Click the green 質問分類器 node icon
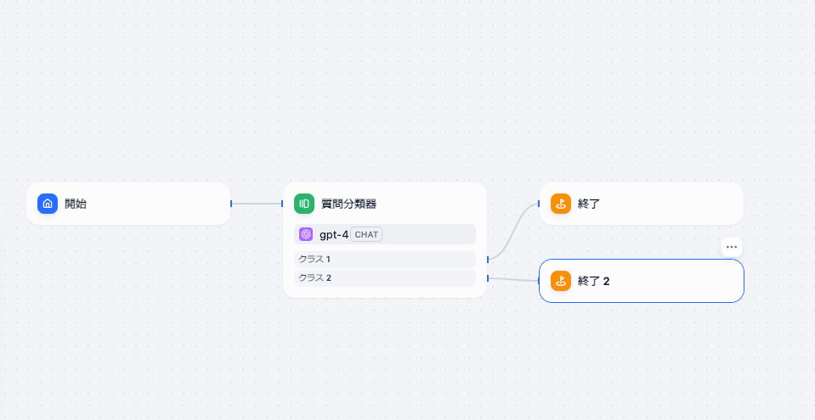815x420 pixels. tap(304, 204)
